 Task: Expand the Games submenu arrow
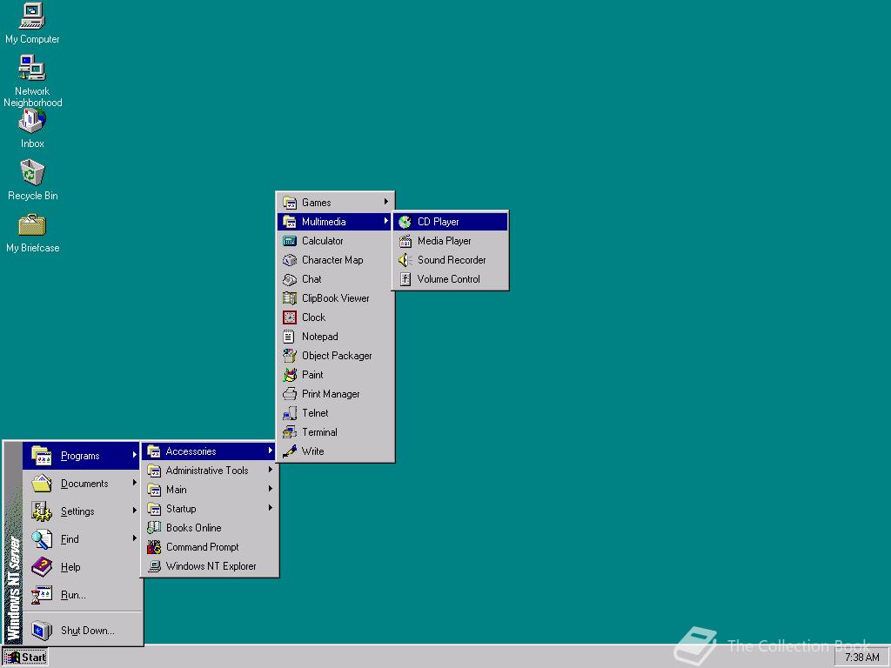tap(385, 202)
